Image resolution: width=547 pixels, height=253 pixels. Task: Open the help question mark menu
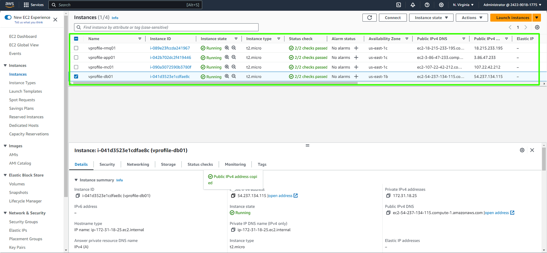[x=427, y=5]
